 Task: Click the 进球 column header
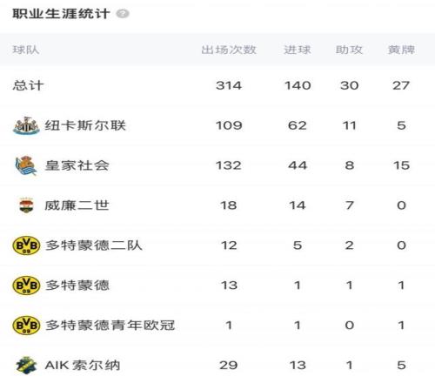point(298,50)
